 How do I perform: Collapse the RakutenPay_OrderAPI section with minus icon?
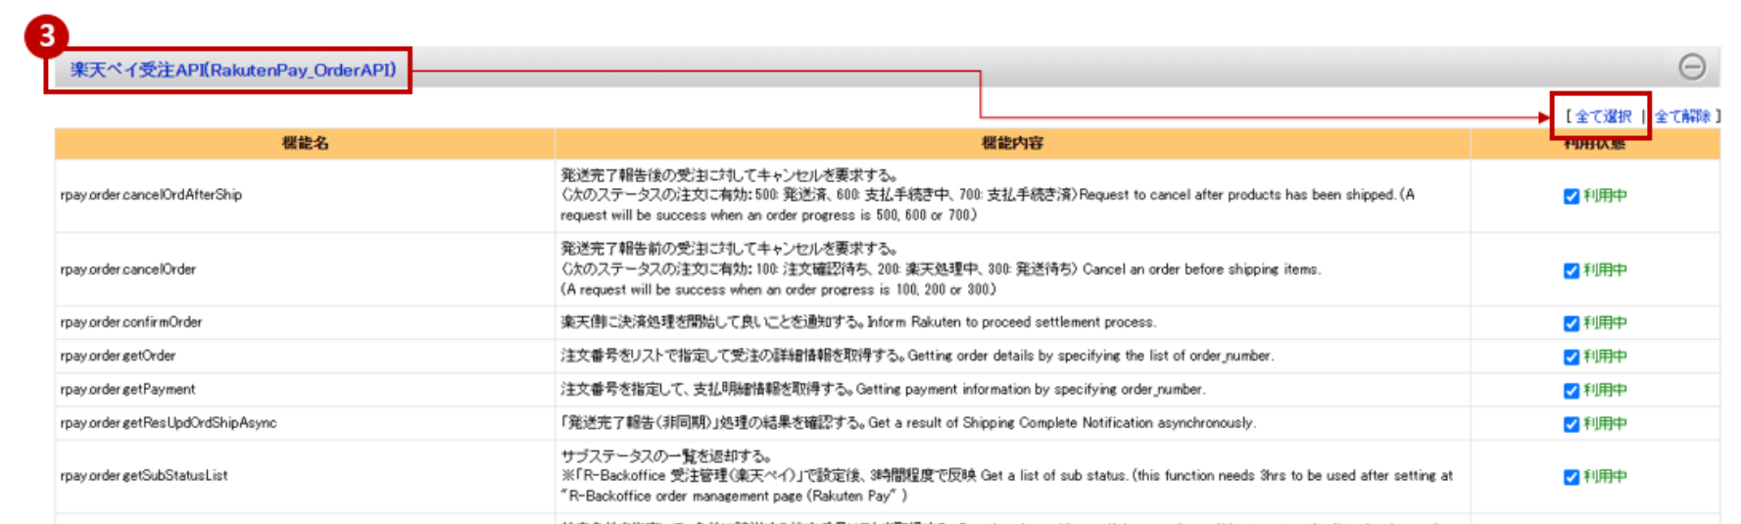point(1692,67)
